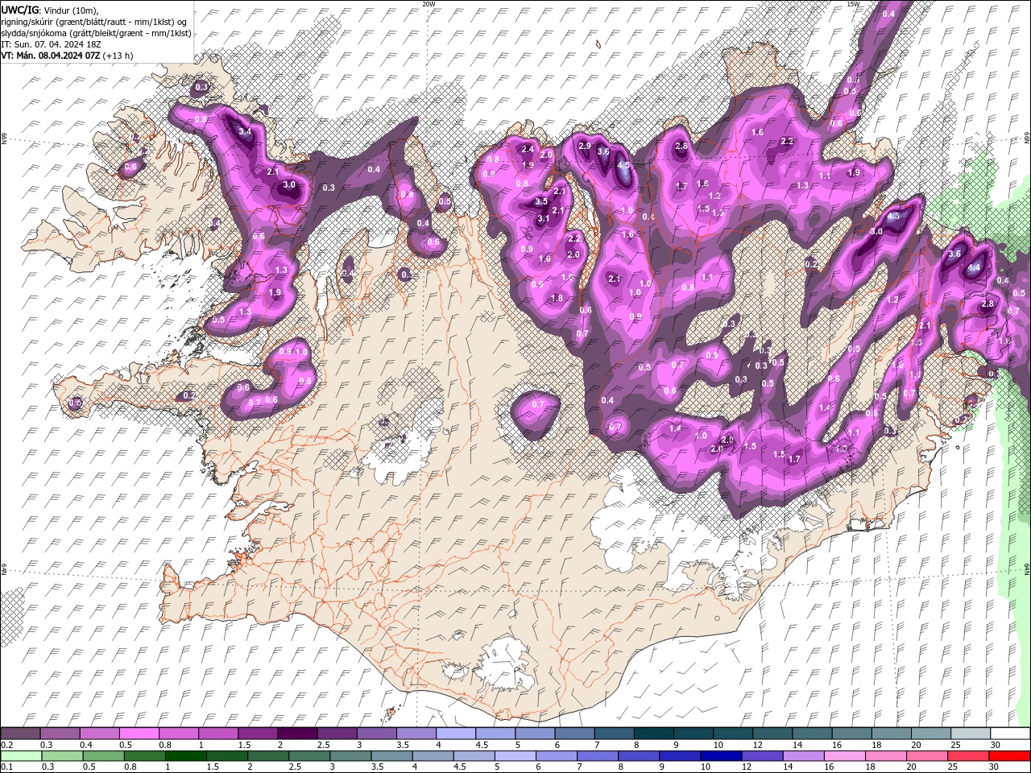The height and width of the screenshot is (773, 1031).
Task: Click the 4.5 precipitation value on map
Action: (x=623, y=165)
